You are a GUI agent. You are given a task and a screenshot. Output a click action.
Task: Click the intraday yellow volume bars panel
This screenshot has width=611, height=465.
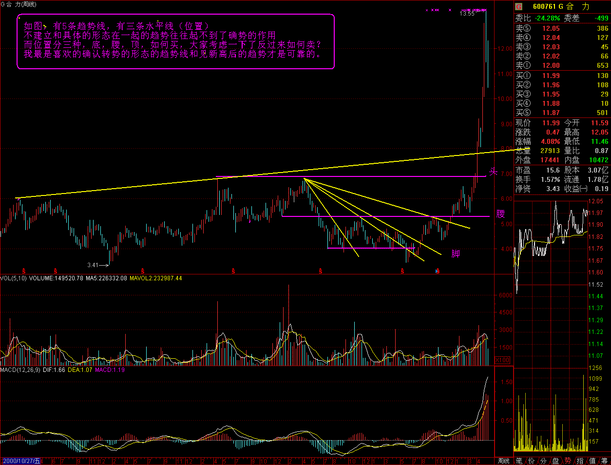click(x=551, y=411)
